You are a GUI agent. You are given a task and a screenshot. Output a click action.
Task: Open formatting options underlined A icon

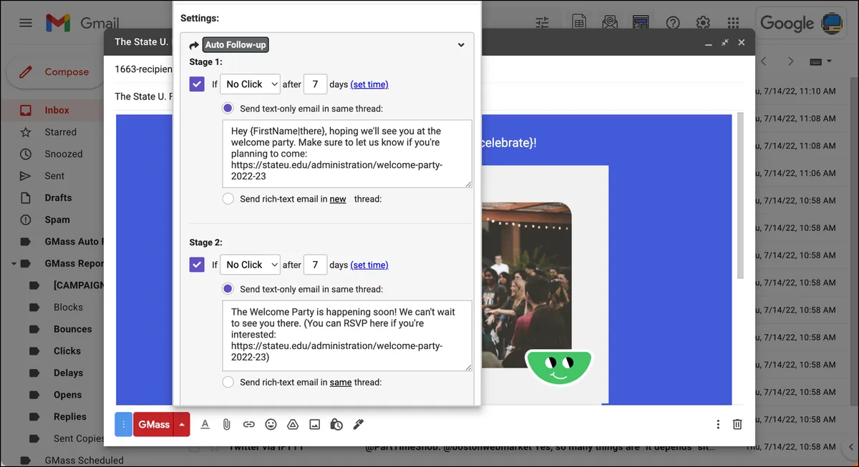pyautogui.click(x=205, y=424)
